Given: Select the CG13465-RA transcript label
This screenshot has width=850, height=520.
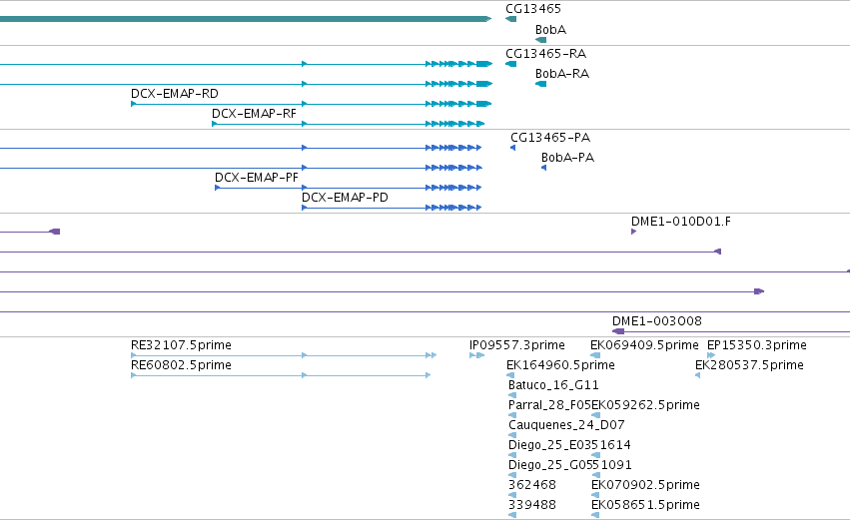Looking at the screenshot, I should pos(545,54).
